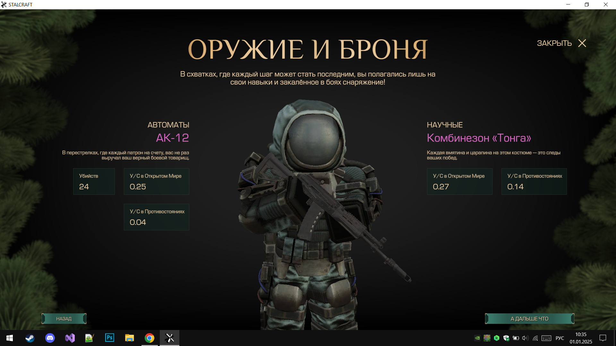Open the Kaspersky tray icon
Image resolution: width=616 pixels, height=346 pixels.
(x=497, y=338)
